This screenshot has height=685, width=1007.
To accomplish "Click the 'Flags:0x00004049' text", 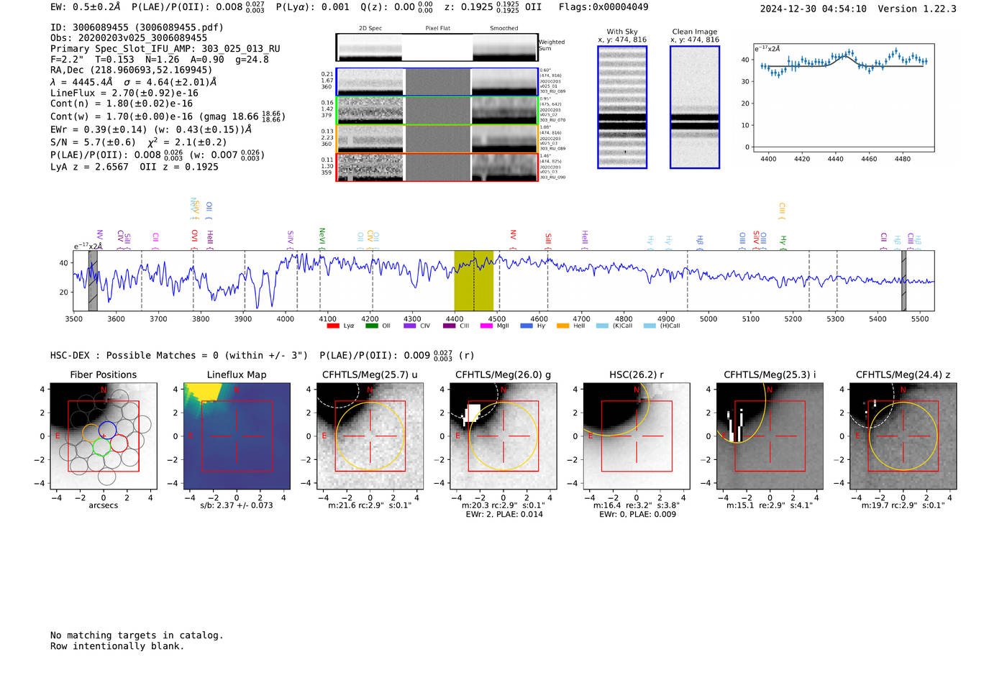I will point(603,7).
